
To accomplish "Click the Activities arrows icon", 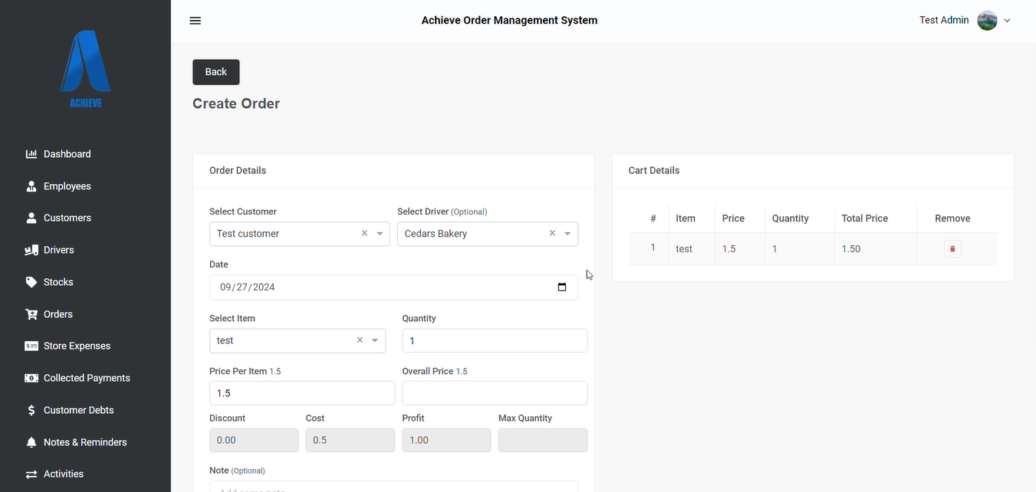I will click(x=31, y=474).
